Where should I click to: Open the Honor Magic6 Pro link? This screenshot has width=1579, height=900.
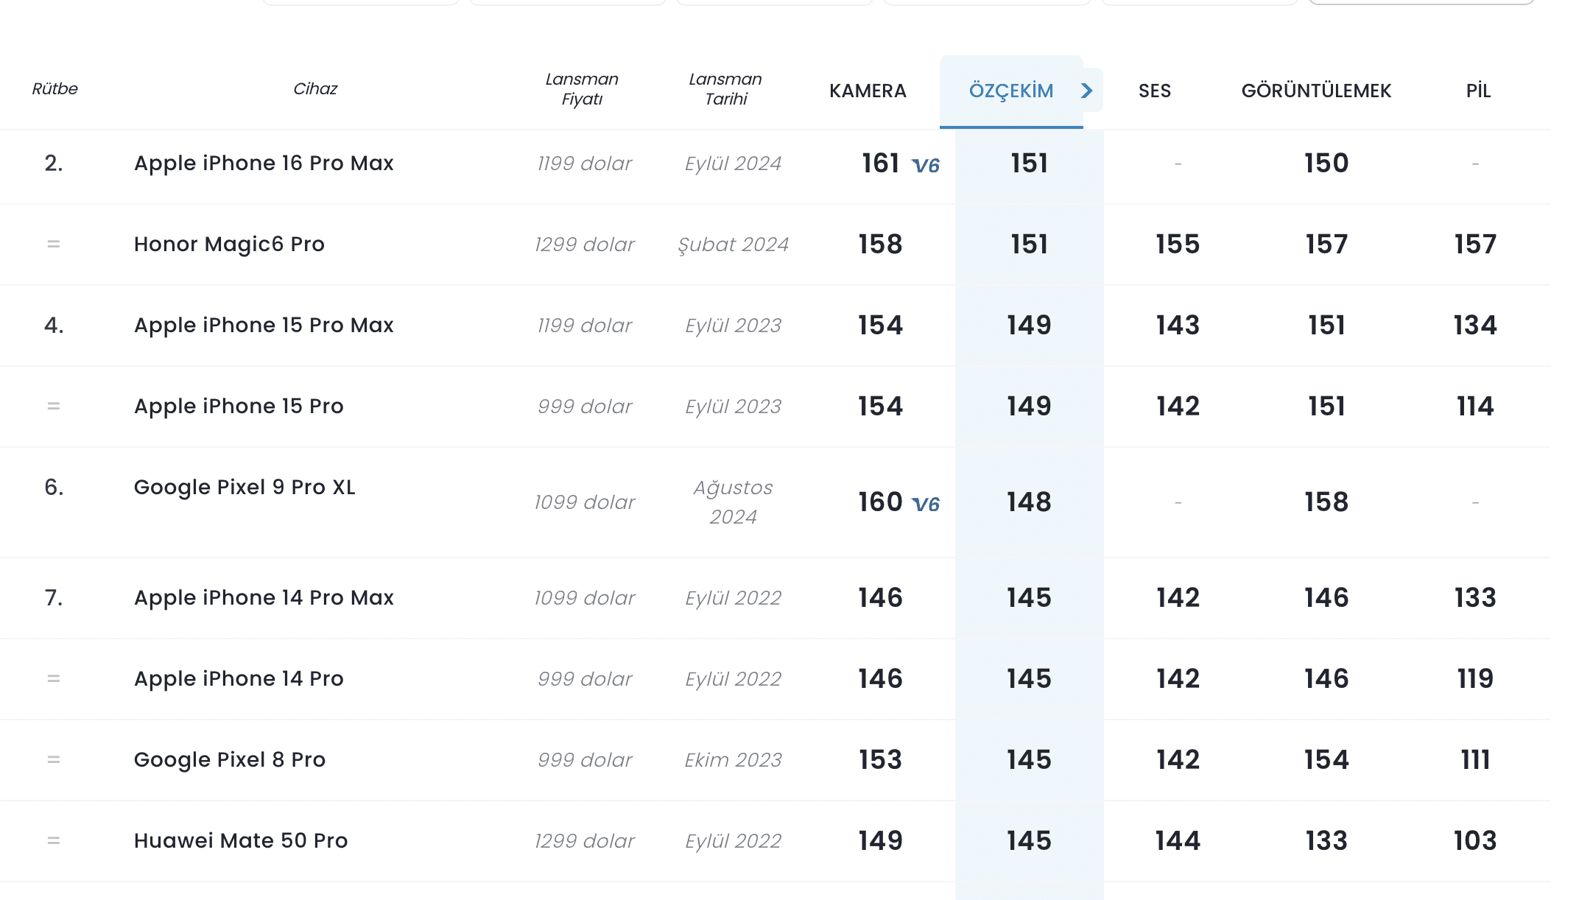coord(229,244)
